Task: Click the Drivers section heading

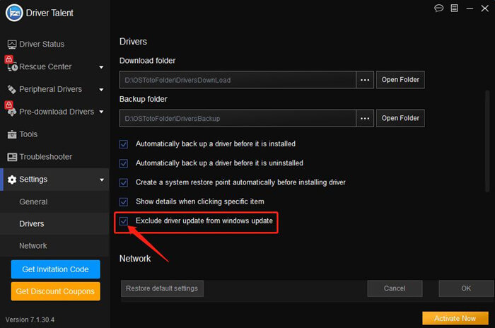Action: (133, 42)
